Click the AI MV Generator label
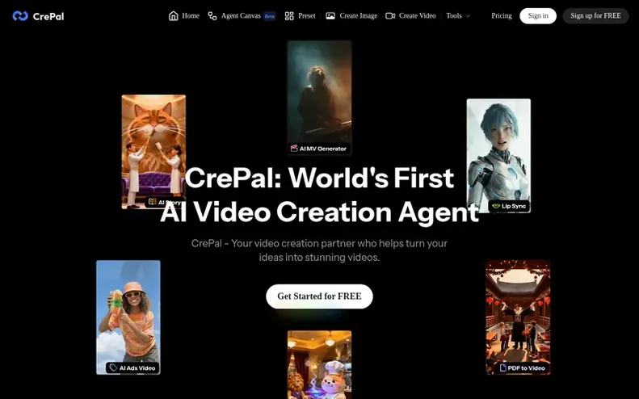This screenshot has width=639, height=399. (318, 149)
